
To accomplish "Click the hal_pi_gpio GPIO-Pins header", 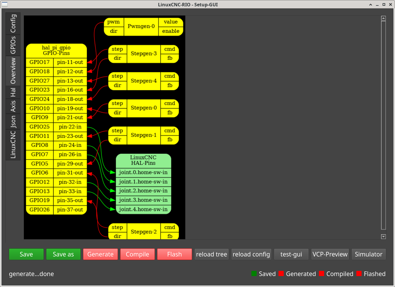I will click(x=56, y=51).
